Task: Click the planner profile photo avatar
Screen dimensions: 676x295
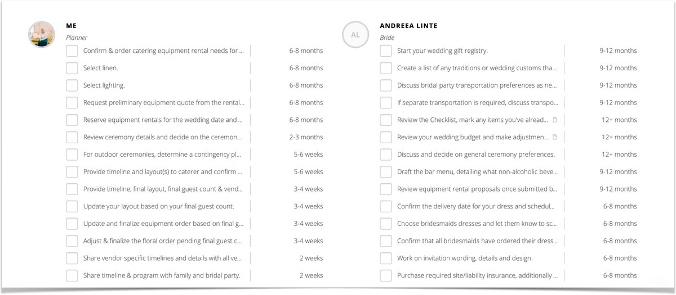Action: [42, 34]
